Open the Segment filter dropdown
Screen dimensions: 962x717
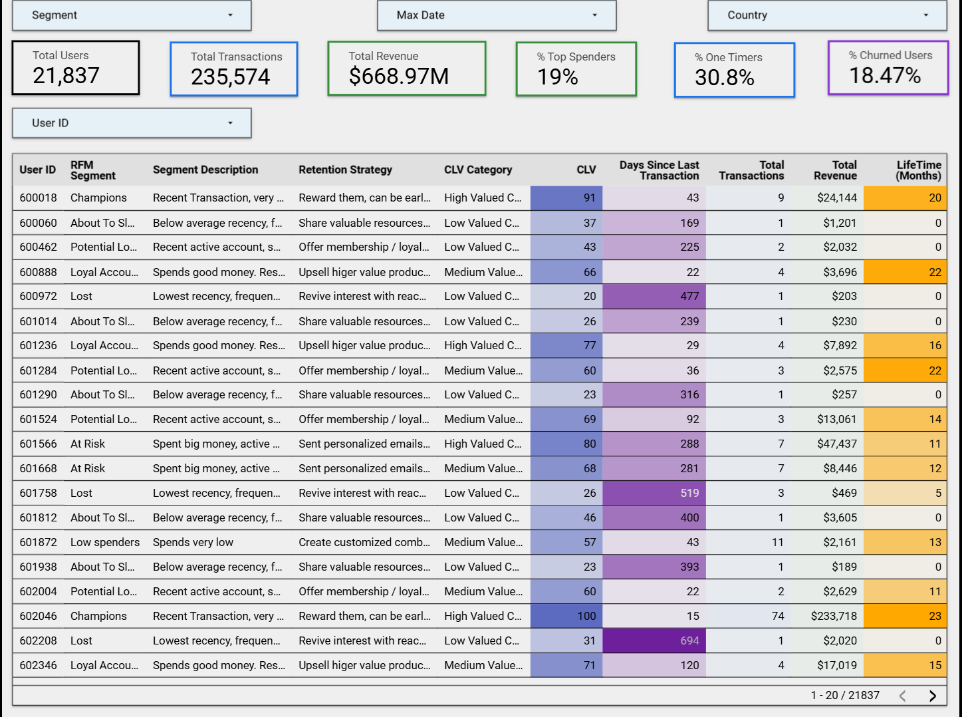click(x=132, y=15)
